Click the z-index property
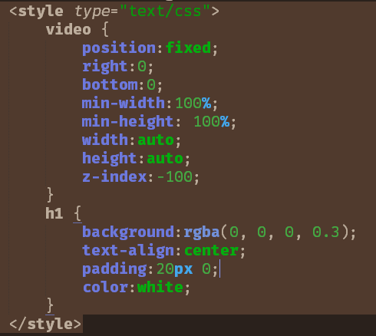Image resolution: width=376 pixels, height=336 pixels. coord(114,176)
